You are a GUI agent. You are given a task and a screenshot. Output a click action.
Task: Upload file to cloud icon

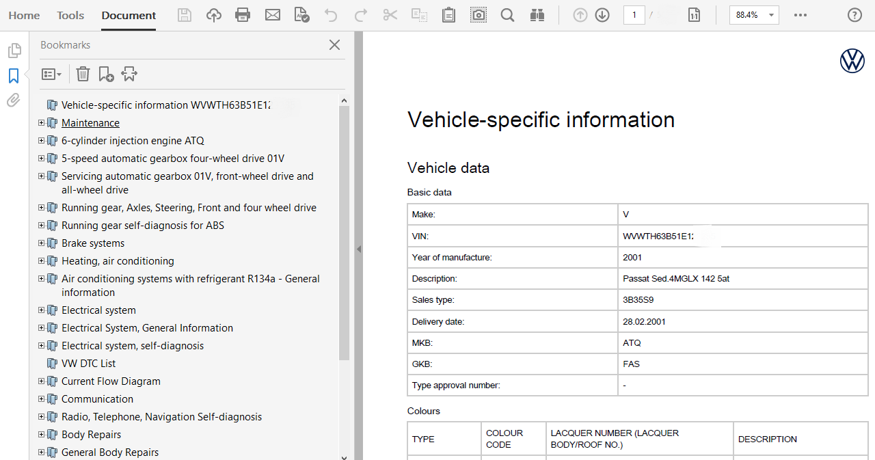(214, 15)
